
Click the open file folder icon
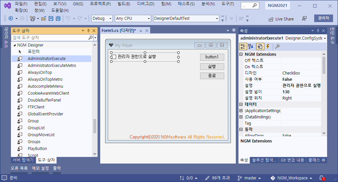click(44, 18)
